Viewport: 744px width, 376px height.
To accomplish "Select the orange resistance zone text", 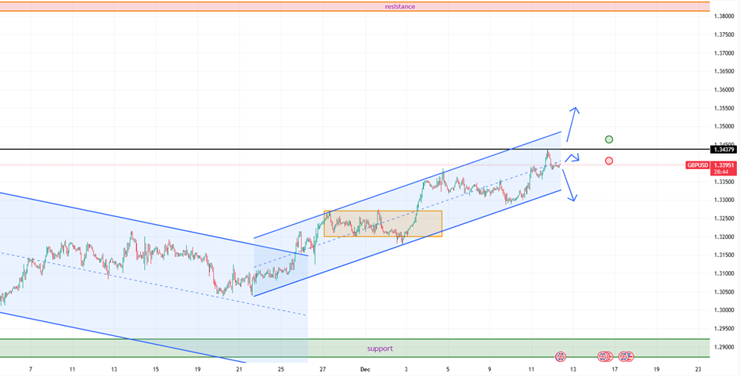I will tap(399, 6).
